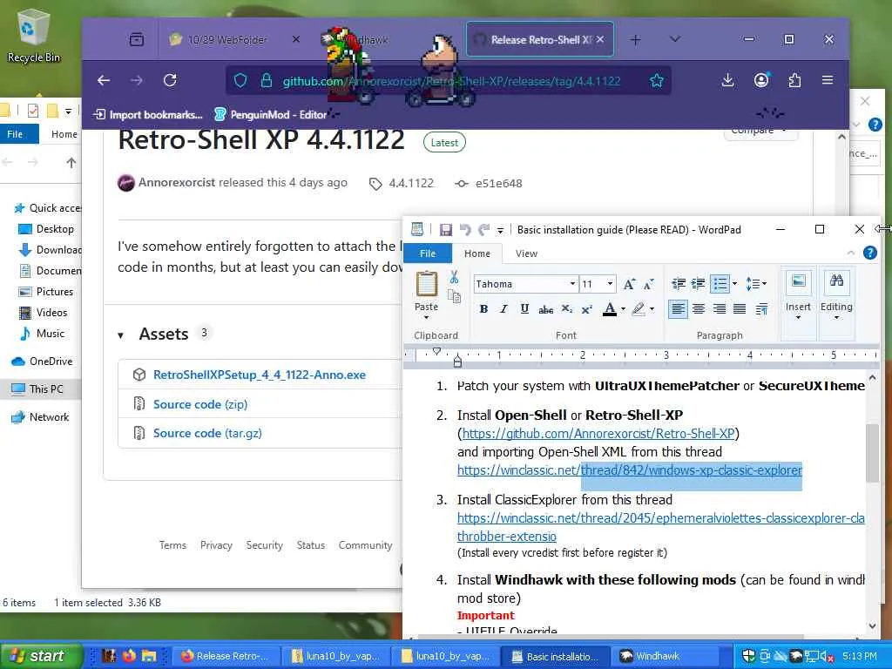Toggle Bold formatting in WordPad
Image resolution: width=892 pixels, height=669 pixels.
tap(483, 309)
